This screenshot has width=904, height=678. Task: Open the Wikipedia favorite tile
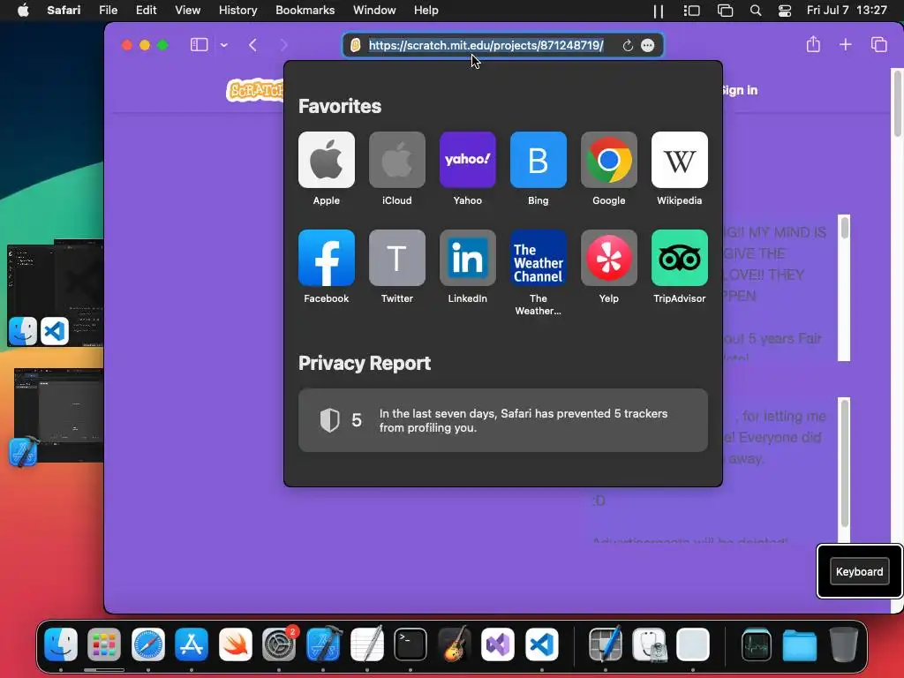tap(679, 160)
